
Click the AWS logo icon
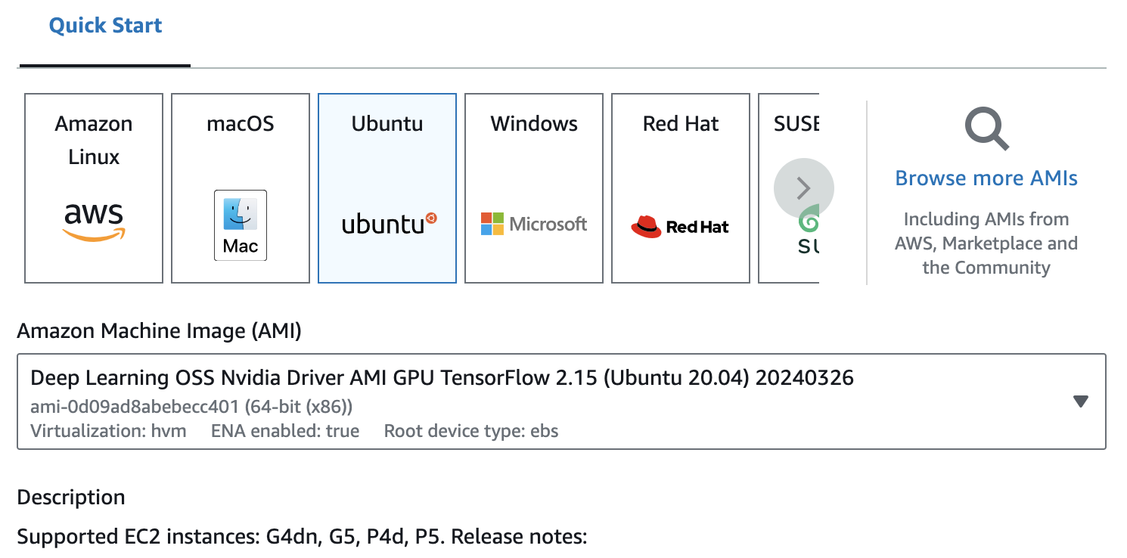(94, 222)
